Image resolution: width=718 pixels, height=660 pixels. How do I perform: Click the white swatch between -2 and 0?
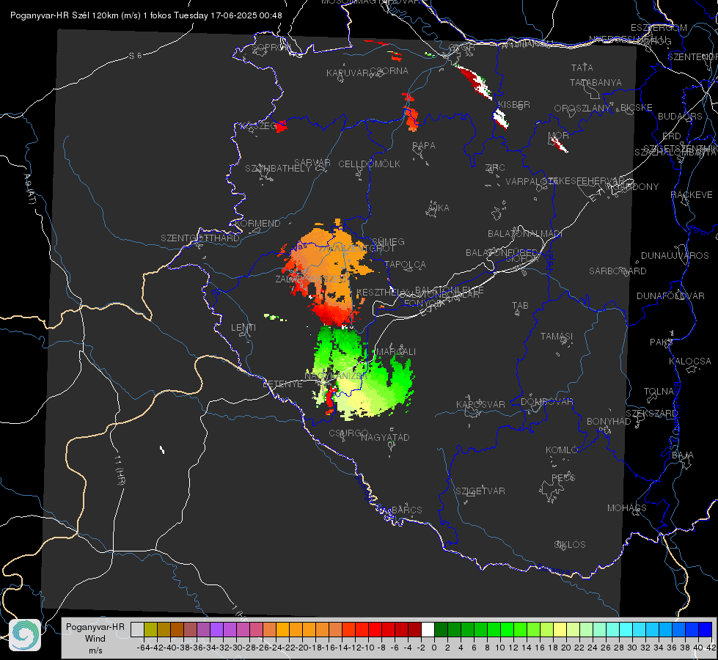pyautogui.click(x=428, y=629)
